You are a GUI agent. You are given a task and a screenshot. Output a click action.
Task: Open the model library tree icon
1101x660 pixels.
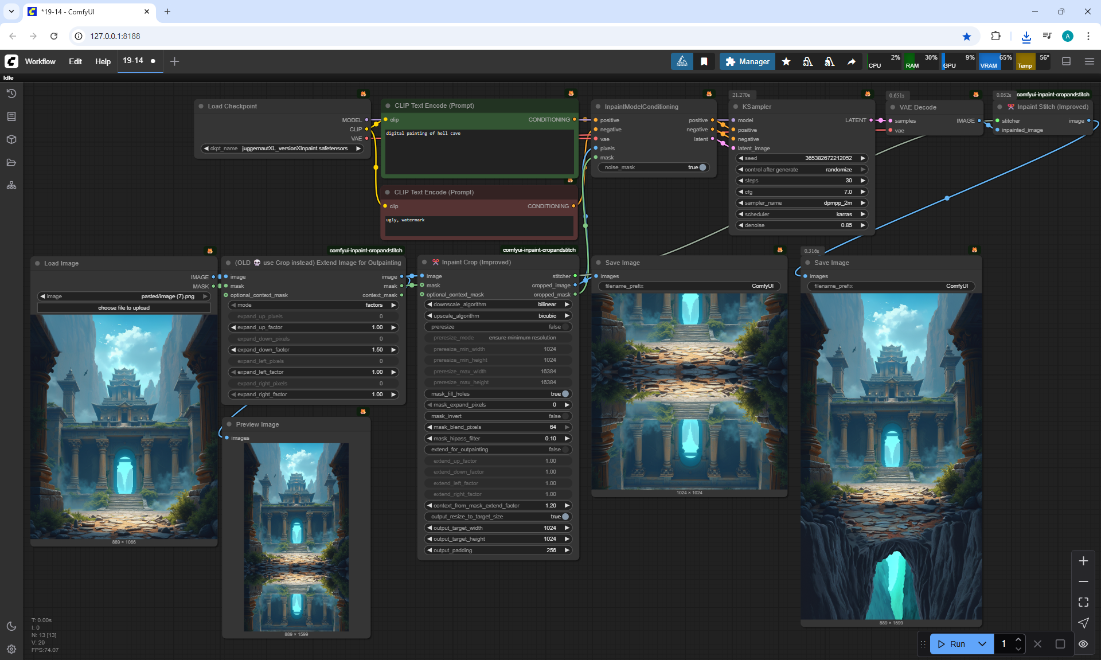tap(11, 185)
